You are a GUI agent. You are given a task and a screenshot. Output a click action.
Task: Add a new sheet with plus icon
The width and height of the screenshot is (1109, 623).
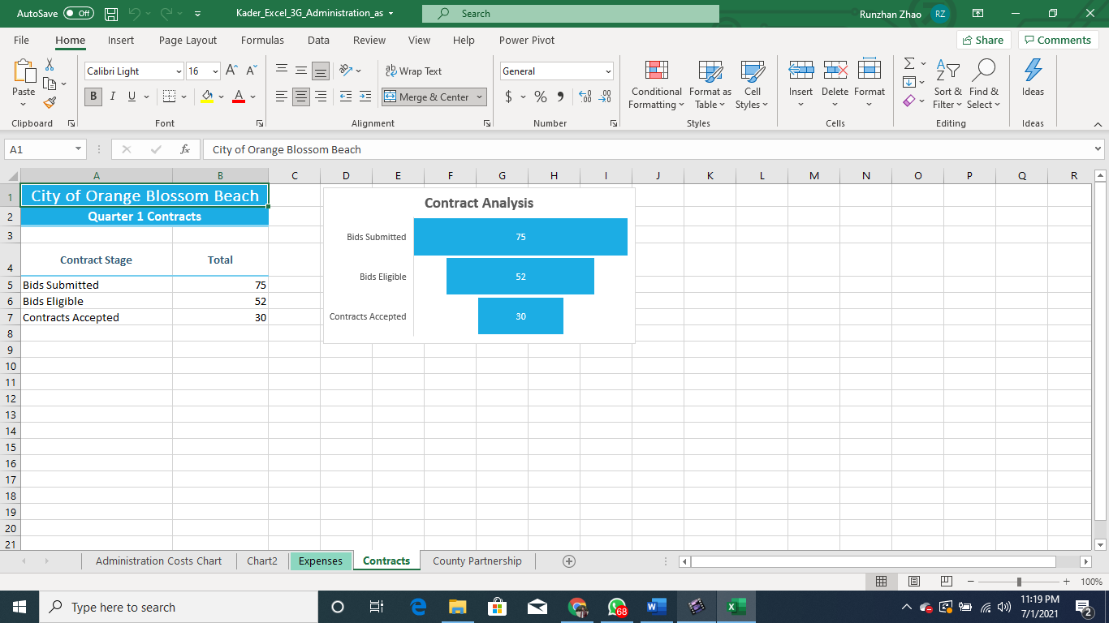click(569, 561)
